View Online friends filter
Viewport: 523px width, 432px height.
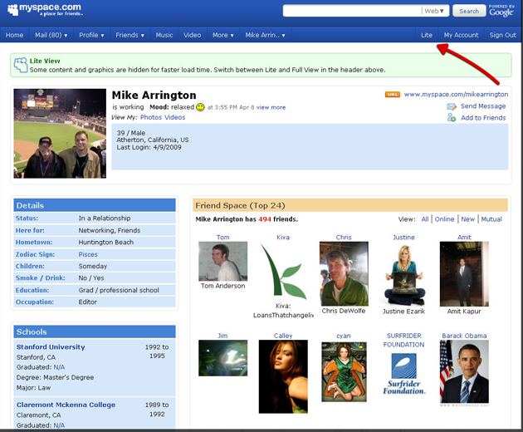tap(444, 219)
